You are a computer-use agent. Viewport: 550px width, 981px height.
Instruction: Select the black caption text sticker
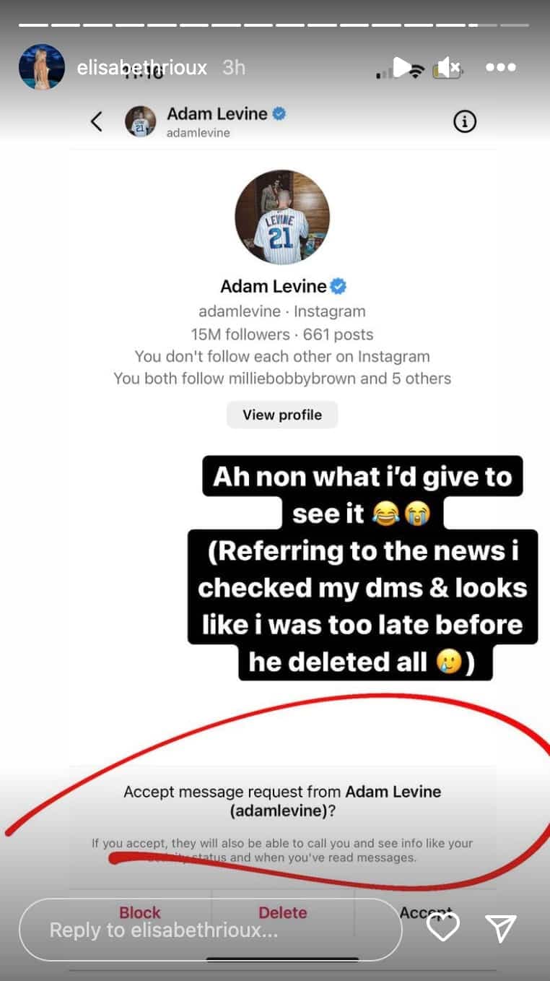point(361,567)
